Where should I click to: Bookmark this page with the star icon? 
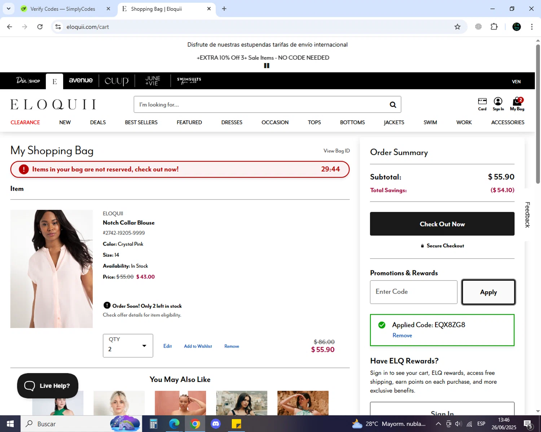(457, 27)
